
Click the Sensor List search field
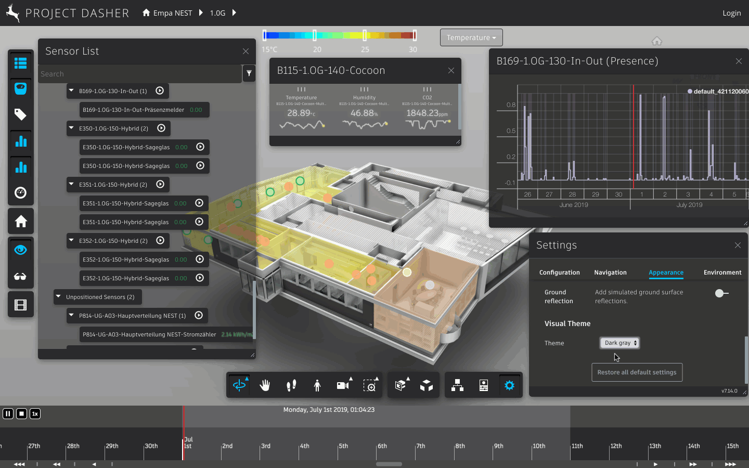click(139, 74)
